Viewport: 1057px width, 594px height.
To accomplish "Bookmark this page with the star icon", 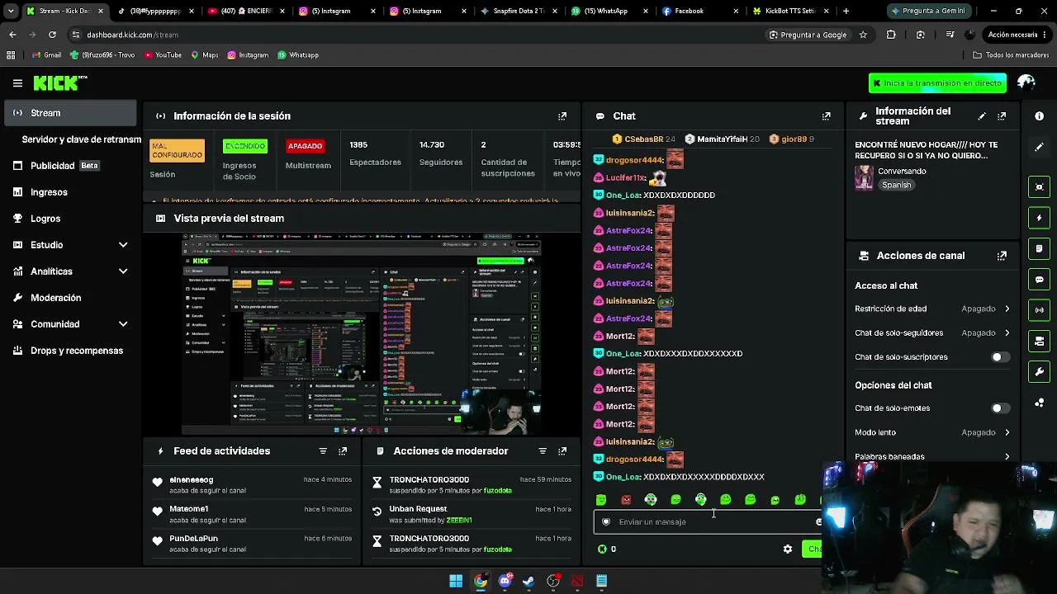I will [x=863, y=35].
